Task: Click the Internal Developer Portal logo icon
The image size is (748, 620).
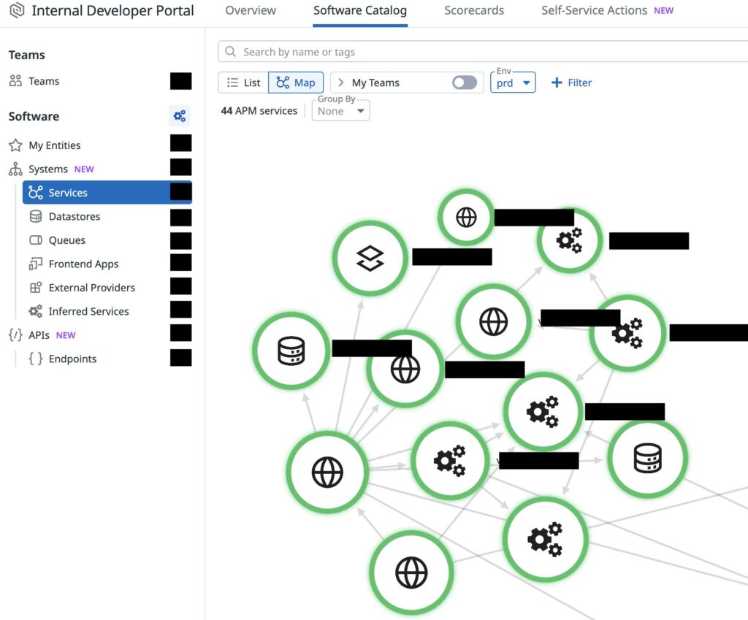Action: pos(16,11)
